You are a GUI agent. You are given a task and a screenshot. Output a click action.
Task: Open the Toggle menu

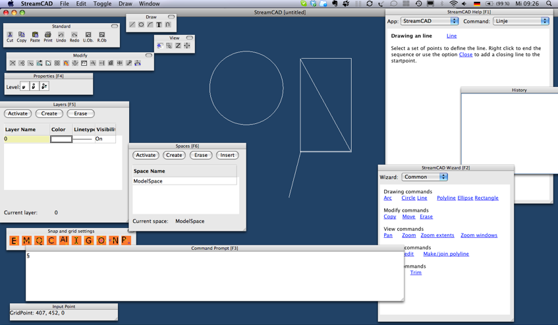[103, 3]
